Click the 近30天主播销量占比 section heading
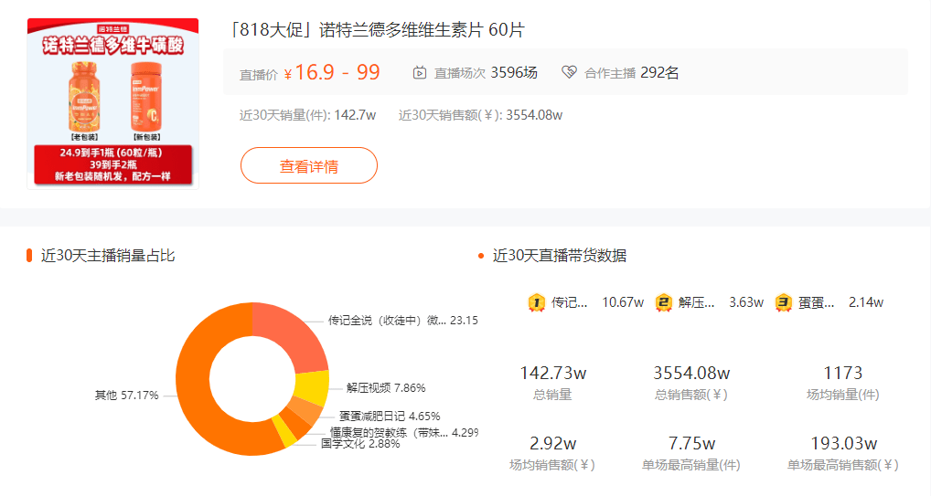931x496 pixels. 108,256
